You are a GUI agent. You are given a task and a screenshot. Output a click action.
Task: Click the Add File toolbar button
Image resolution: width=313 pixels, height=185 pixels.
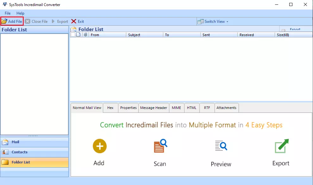[12, 21]
